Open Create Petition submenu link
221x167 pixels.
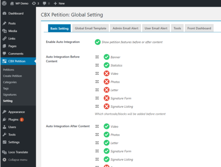(x=12, y=76)
